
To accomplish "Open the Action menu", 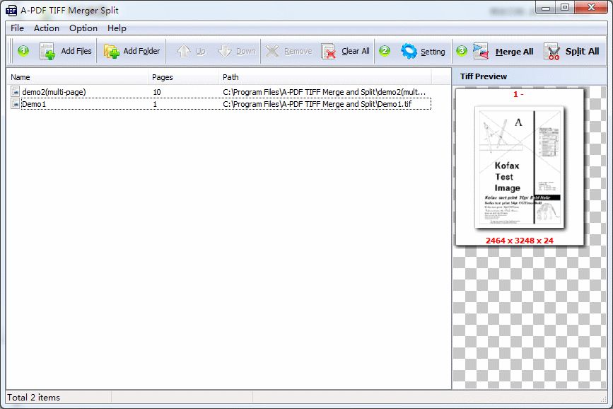I will tap(47, 28).
